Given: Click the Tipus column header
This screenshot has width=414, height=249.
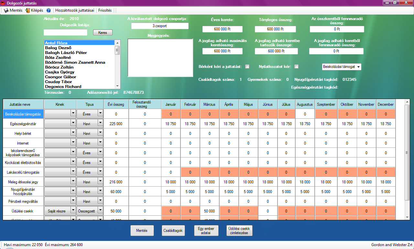Looking at the screenshot, I should point(90,104).
